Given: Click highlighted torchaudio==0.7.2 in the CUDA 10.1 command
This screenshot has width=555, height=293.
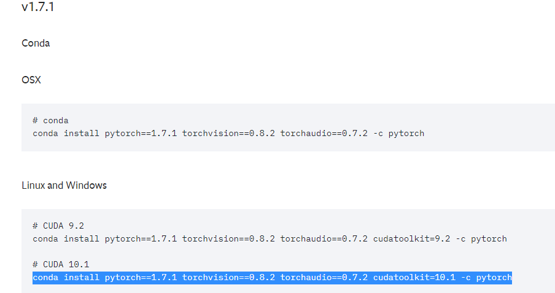Looking at the screenshot, I should 324,278.
